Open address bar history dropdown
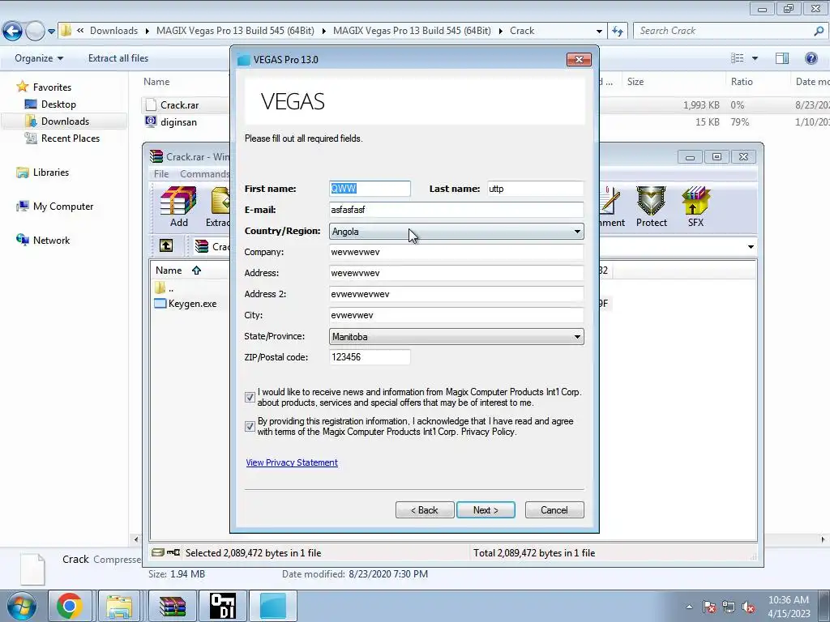This screenshot has height=622, width=830. tap(599, 31)
